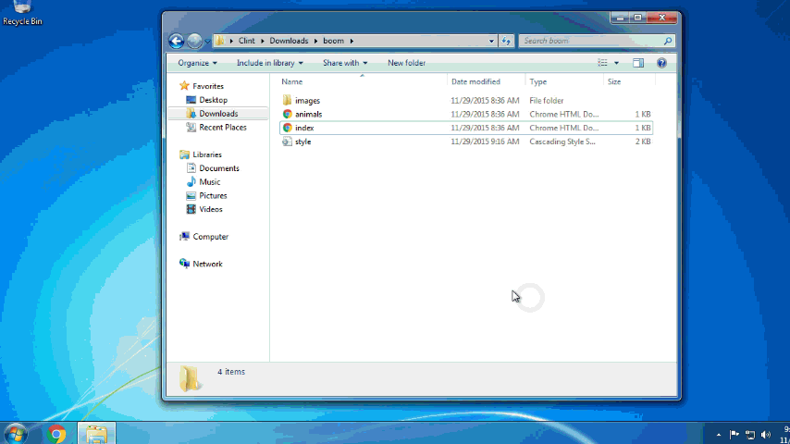Screen dimensions: 790x444
Task: Open the Documents library
Action: 219,168
